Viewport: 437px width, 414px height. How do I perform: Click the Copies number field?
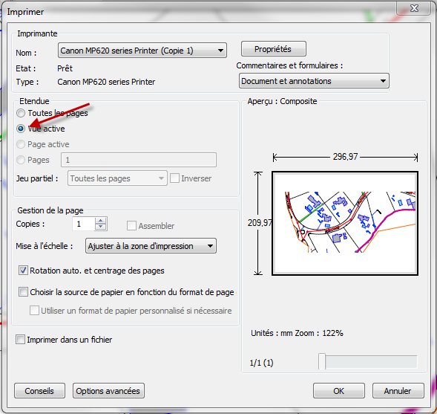coord(84,224)
